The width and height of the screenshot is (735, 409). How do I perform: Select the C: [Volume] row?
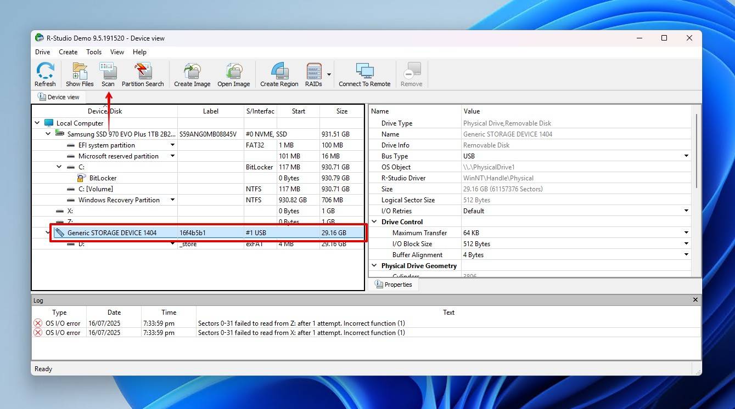tap(198, 189)
